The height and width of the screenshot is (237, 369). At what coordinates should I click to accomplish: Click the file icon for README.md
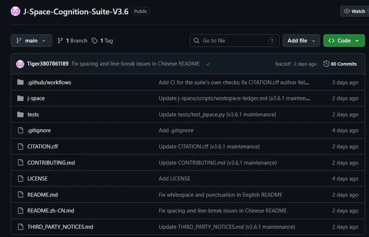21,194
